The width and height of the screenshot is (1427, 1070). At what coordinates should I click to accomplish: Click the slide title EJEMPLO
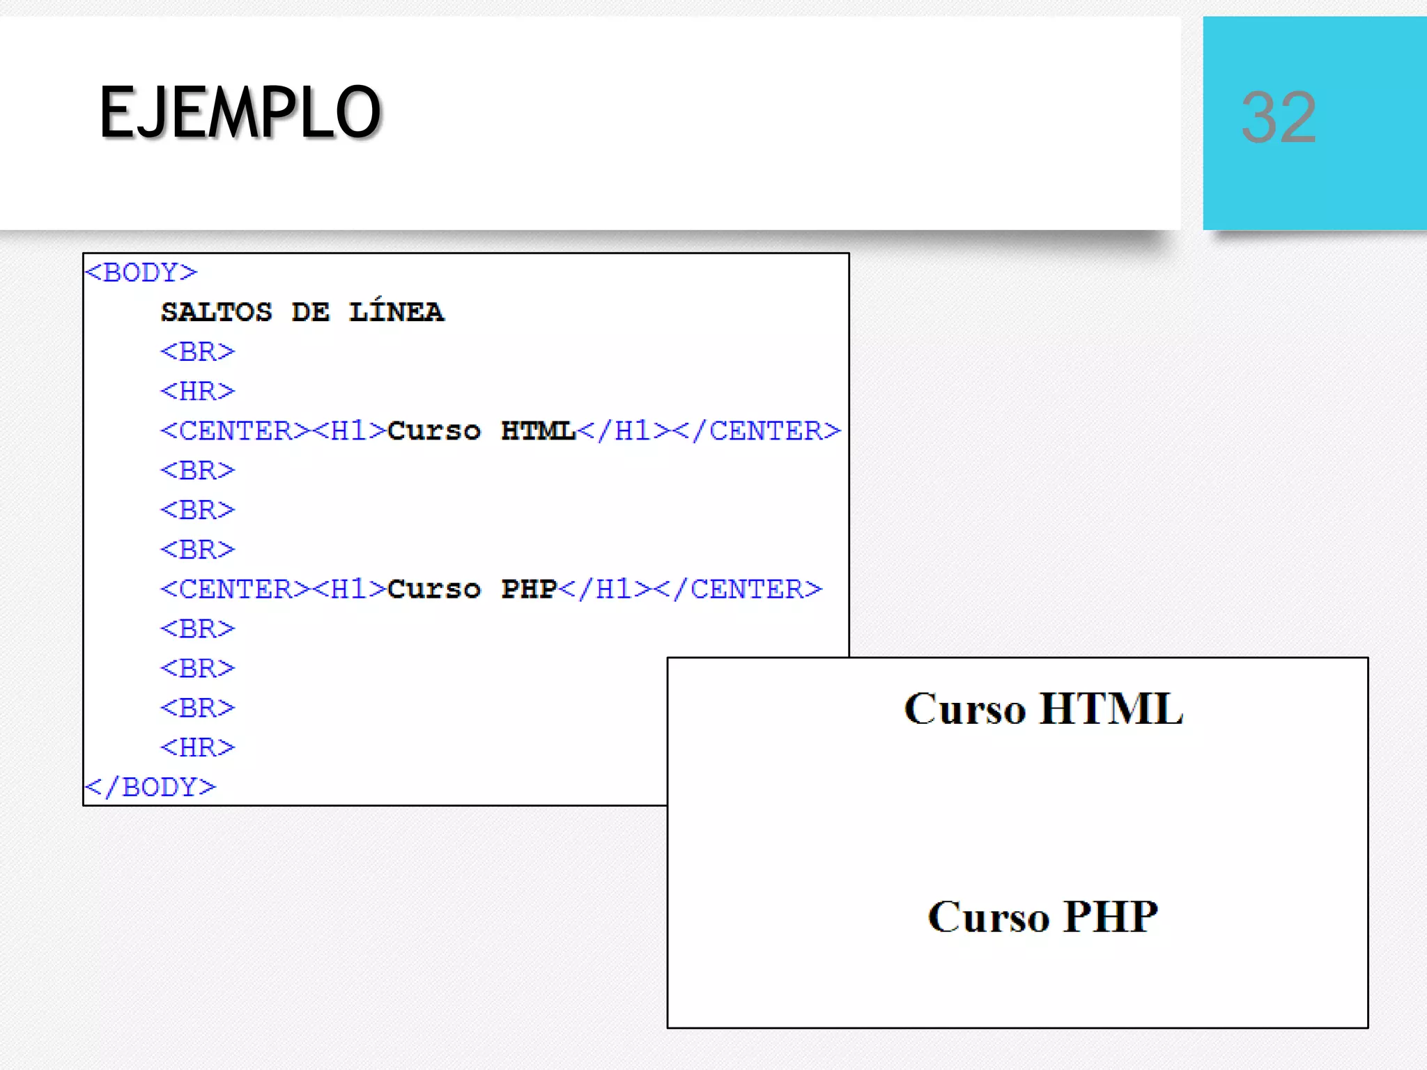240,112
